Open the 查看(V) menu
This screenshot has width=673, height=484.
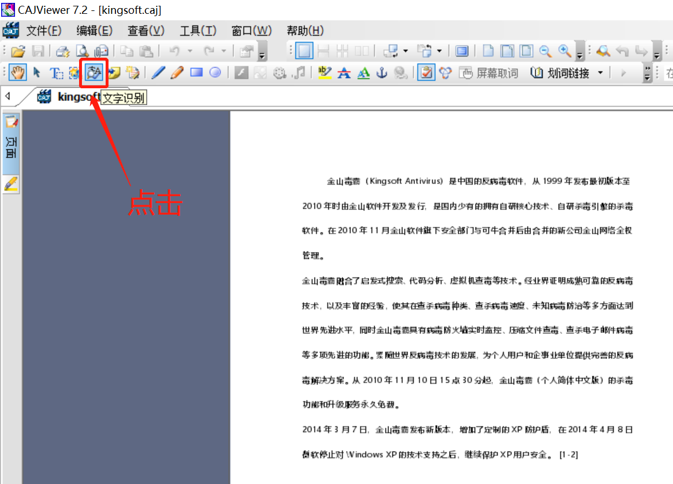point(145,31)
